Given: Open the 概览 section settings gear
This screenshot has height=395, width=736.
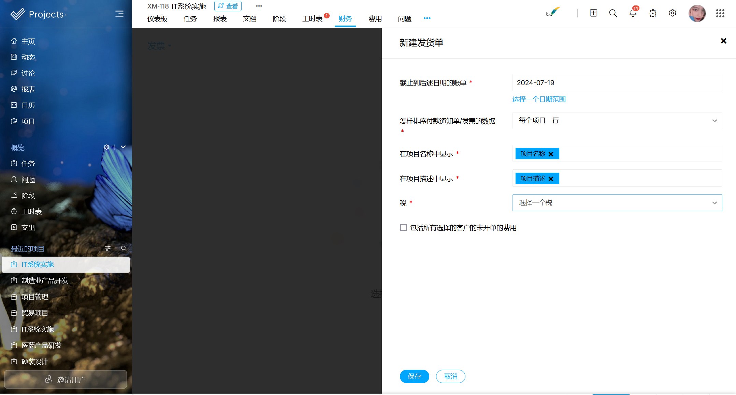Looking at the screenshot, I should click(x=106, y=147).
